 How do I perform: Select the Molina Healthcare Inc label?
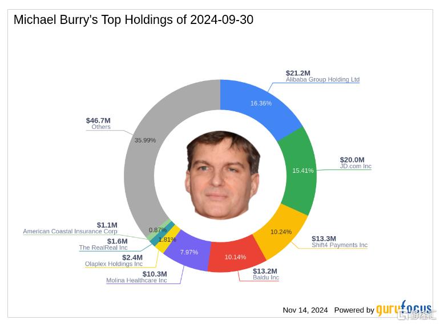pyautogui.click(x=136, y=280)
